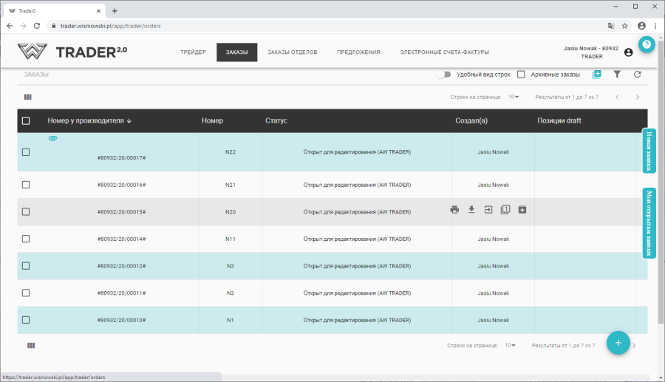Open the column layout icon above table
This screenshot has height=382, width=665.
coord(28,97)
